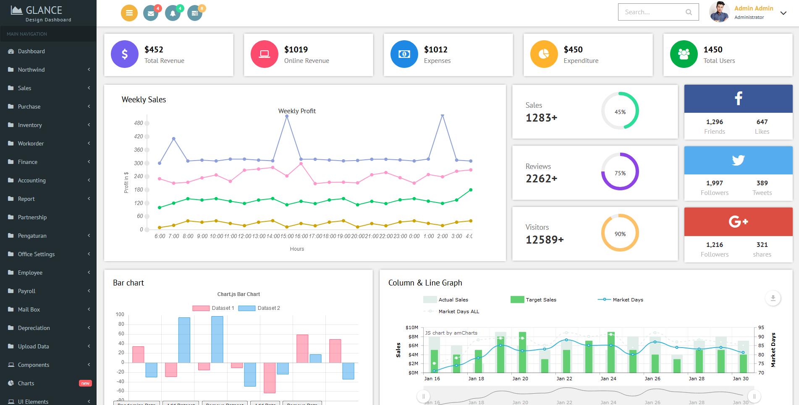Image resolution: width=799 pixels, height=405 pixels.
Task: Click the yellow hamburger menu icon
Action: (x=129, y=13)
